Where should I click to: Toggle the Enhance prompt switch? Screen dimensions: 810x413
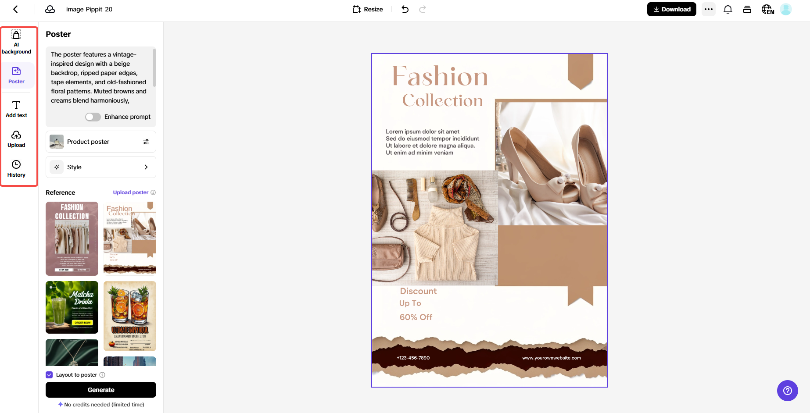(x=93, y=117)
